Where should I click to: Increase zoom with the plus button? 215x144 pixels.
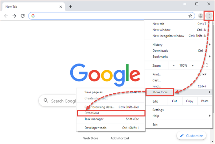click(x=193, y=66)
